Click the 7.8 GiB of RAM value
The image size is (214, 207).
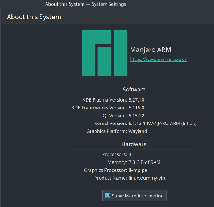[144, 162]
